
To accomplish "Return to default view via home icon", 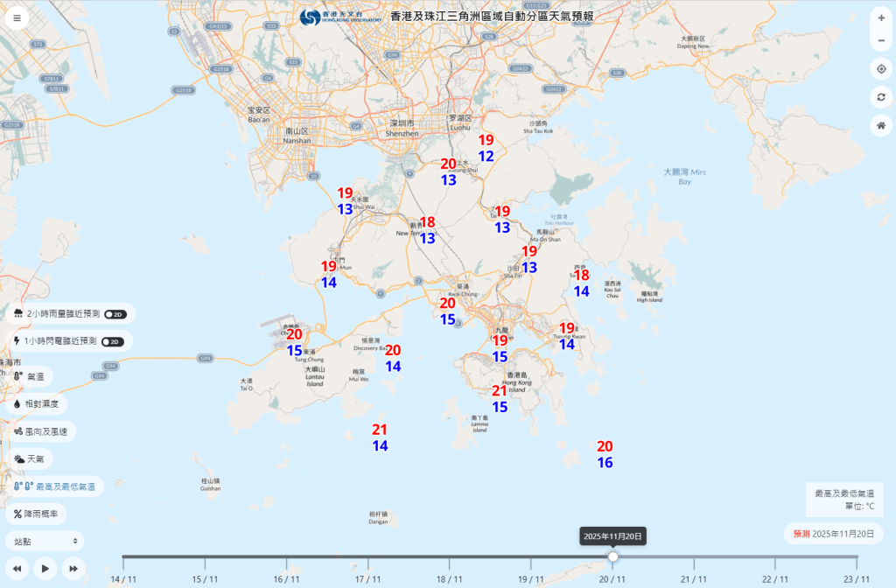I will pos(882,126).
